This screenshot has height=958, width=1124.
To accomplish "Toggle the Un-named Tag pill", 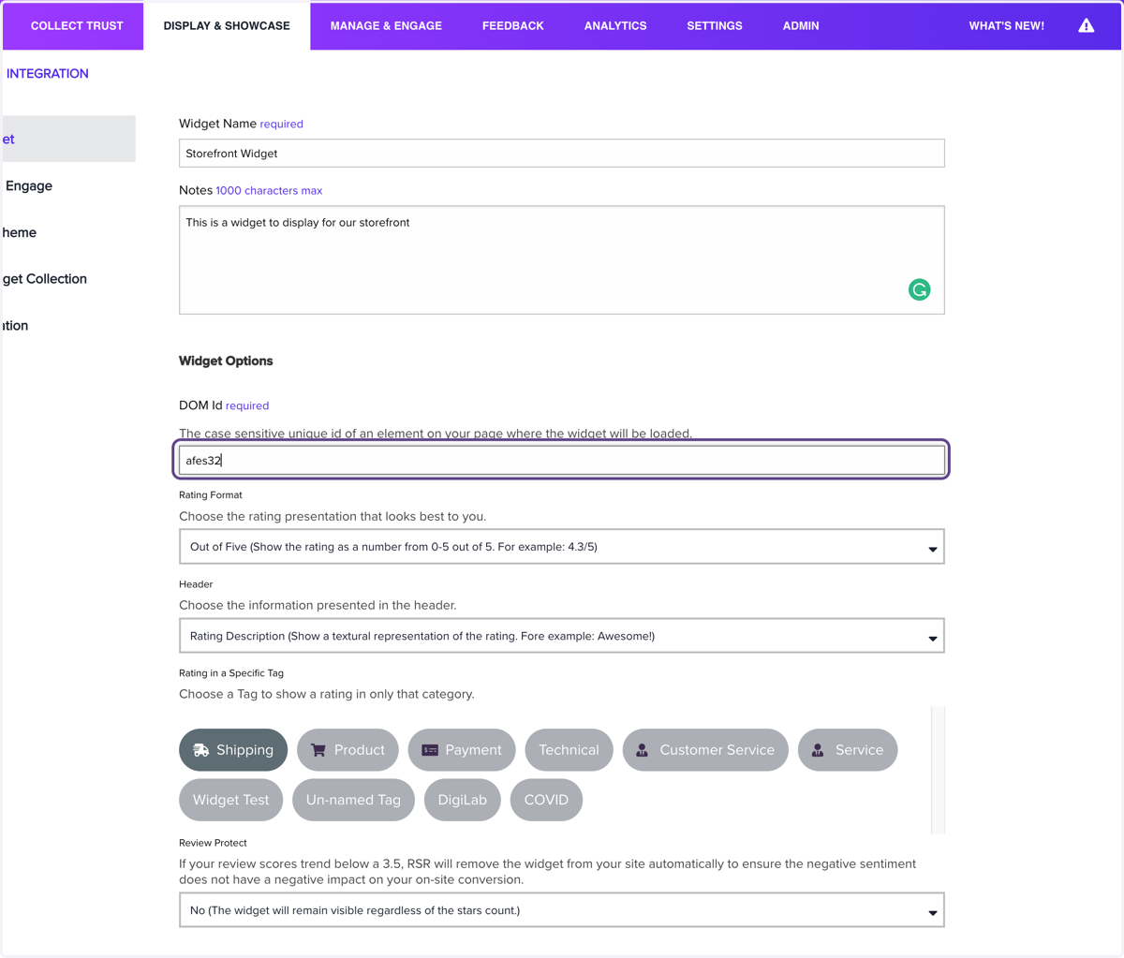I will [x=353, y=800].
